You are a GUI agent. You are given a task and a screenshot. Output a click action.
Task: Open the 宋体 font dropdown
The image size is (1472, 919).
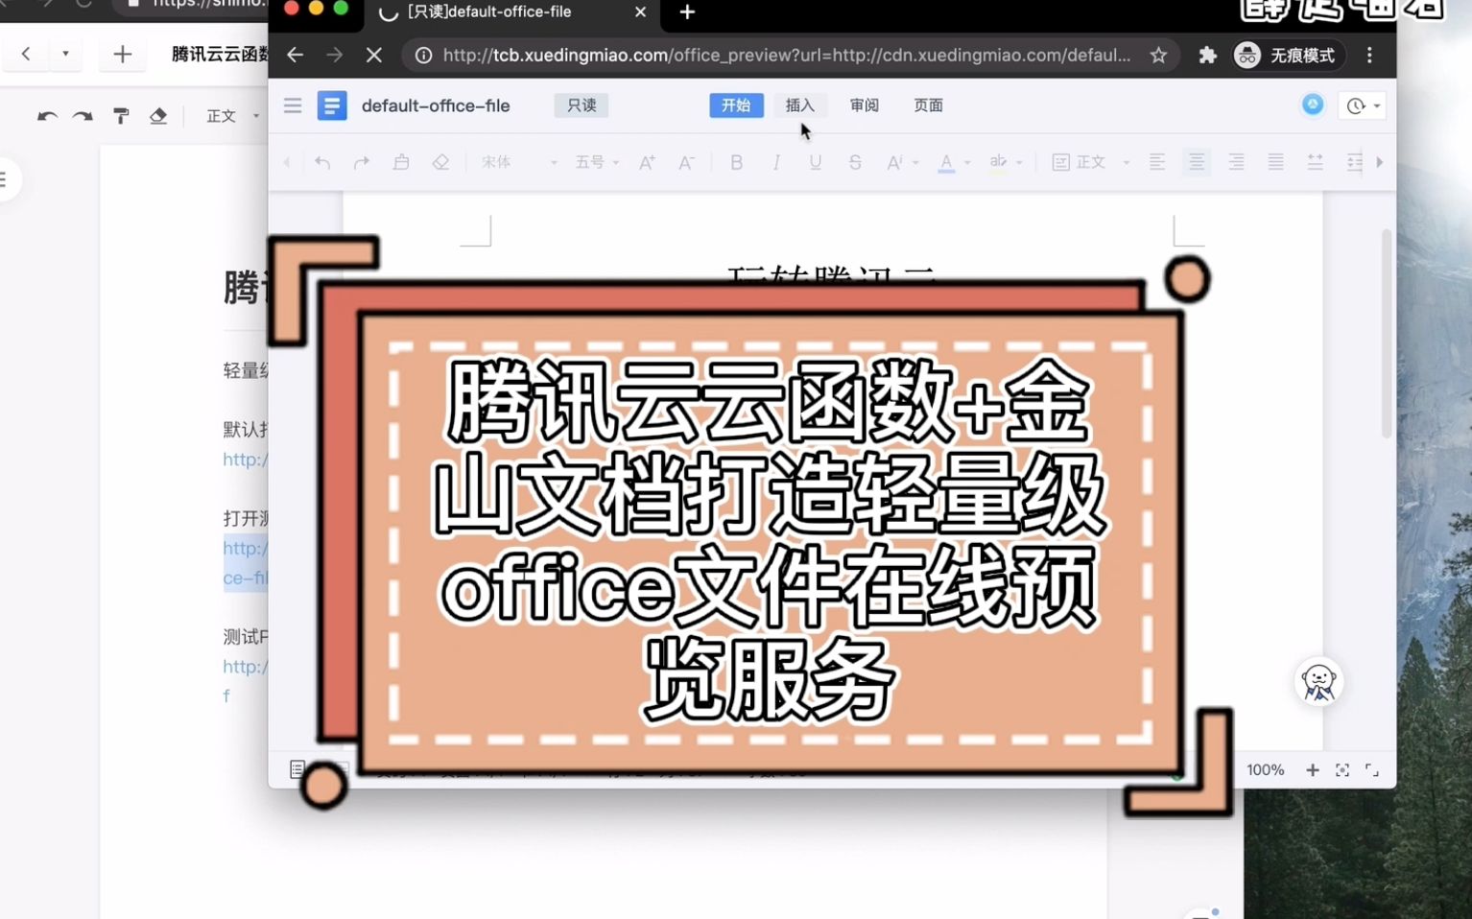point(519,163)
